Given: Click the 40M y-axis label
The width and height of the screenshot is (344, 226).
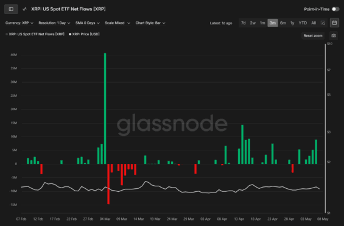Looking at the screenshot, I should (13, 55).
